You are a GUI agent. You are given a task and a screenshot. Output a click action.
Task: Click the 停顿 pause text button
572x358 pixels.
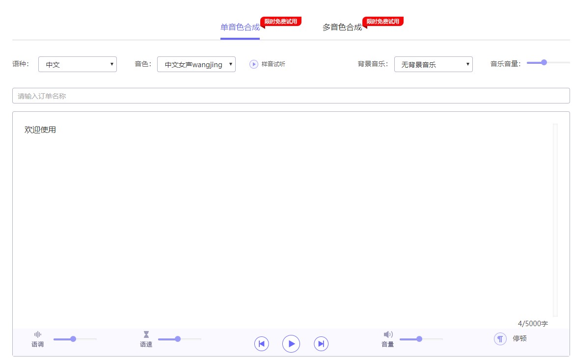click(x=519, y=338)
